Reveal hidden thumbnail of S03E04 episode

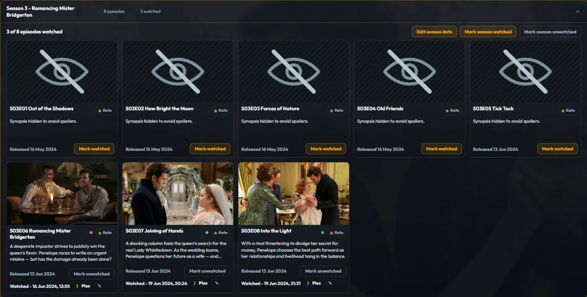pyautogui.click(x=410, y=72)
